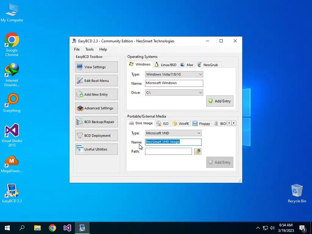Browse for disk image path with binoculars icon
This screenshot has height=234, width=312.
pyautogui.click(x=197, y=151)
